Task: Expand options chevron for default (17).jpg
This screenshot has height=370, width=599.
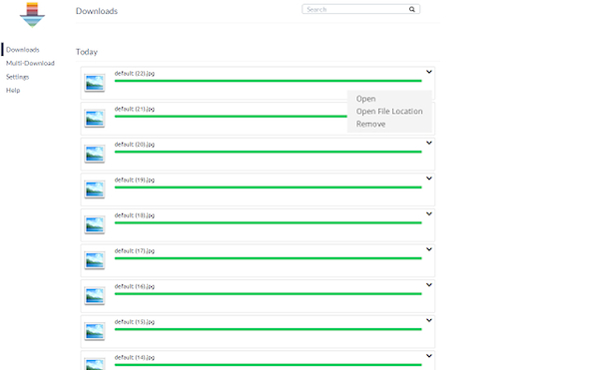Action: (429, 249)
